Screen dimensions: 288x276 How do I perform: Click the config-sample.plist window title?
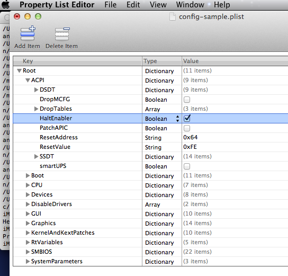click(211, 17)
